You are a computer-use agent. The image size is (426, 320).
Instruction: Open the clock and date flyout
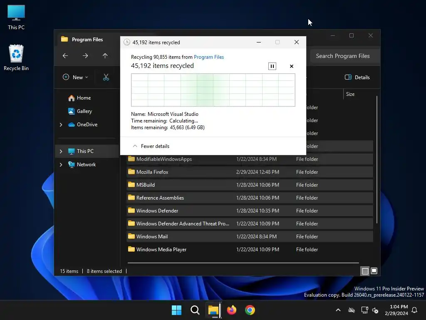click(x=396, y=310)
